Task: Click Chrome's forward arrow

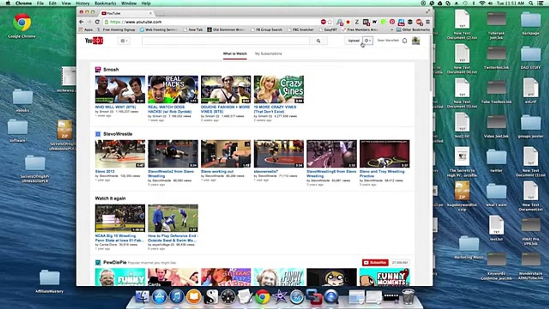Action: 89,22
